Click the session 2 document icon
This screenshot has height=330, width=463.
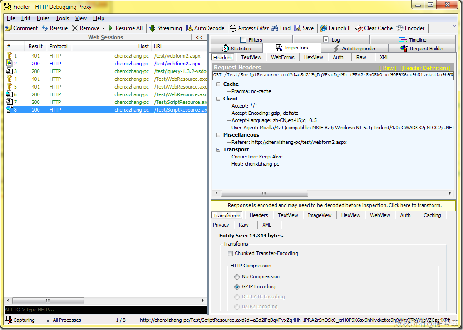click(x=9, y=63)
